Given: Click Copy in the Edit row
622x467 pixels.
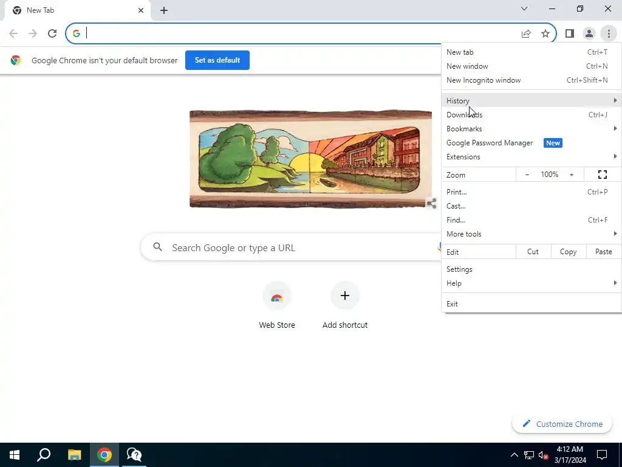Looking at the screenshot, I should (568, 252).
